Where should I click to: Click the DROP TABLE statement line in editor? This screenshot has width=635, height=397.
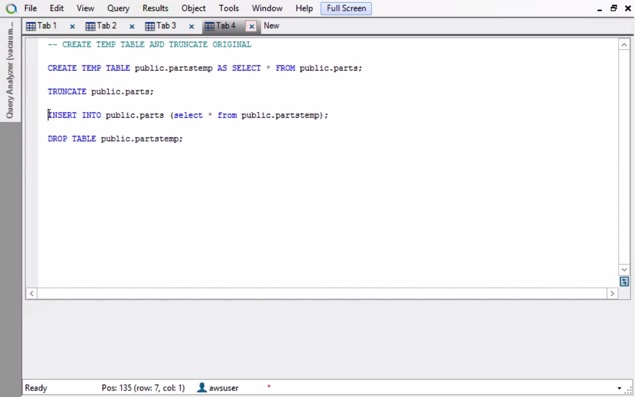click(115, 139)
